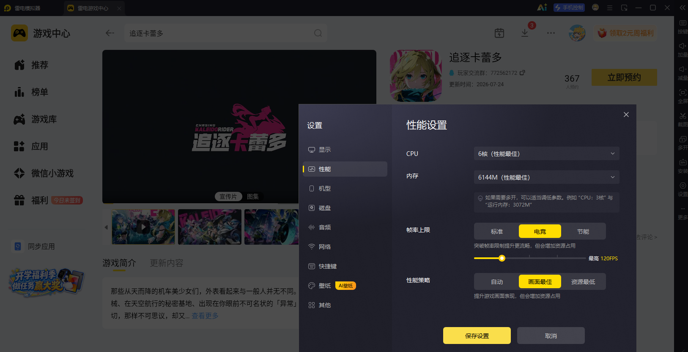The height and width of the screenshot is (352, 688).
Task: Click the search magnifier icon
Action: [x=318, y=33]
